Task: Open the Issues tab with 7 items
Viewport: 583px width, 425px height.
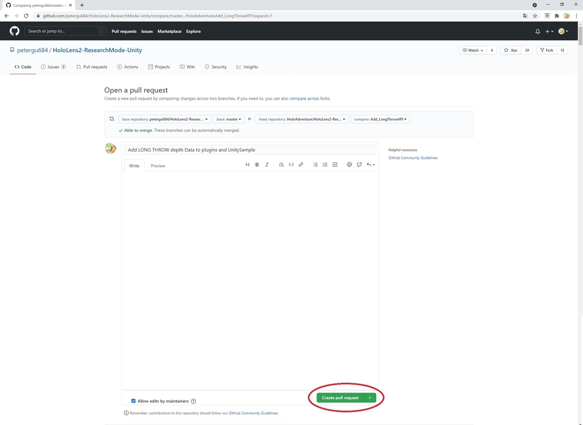Action: [53, 67]
